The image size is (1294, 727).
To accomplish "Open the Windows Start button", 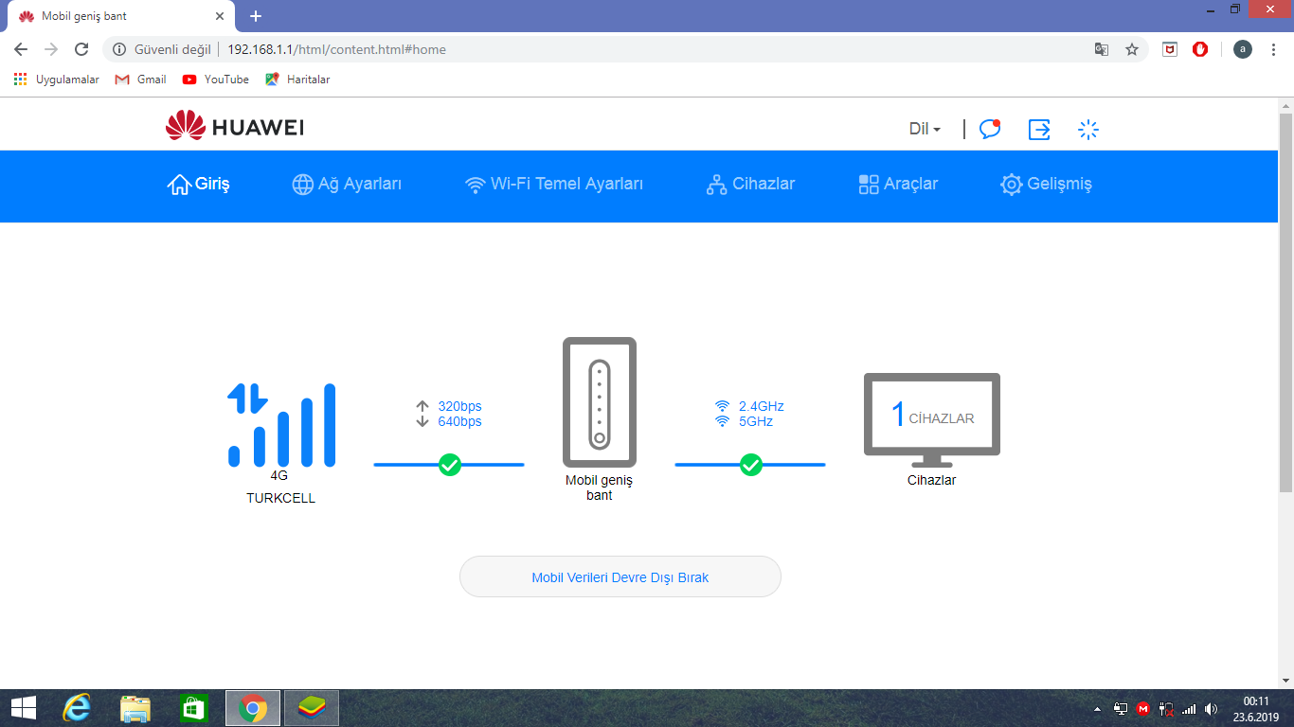I will [24, 708].
